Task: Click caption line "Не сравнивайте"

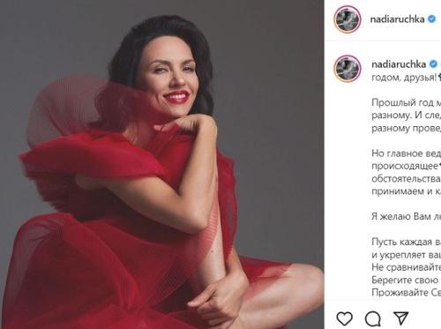Action: [x=407, y=267]
